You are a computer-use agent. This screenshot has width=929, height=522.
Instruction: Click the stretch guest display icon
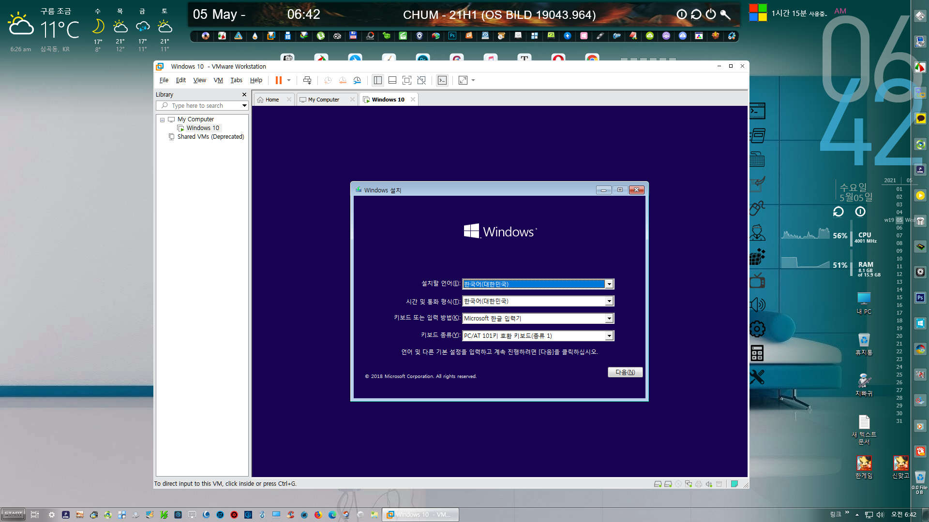pyautogui.click(x=463, y=80)
